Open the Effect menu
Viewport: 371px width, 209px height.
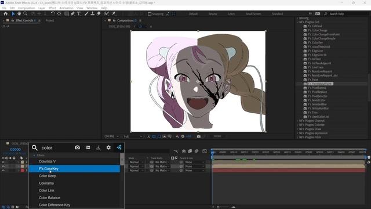(x=52, y=8)
